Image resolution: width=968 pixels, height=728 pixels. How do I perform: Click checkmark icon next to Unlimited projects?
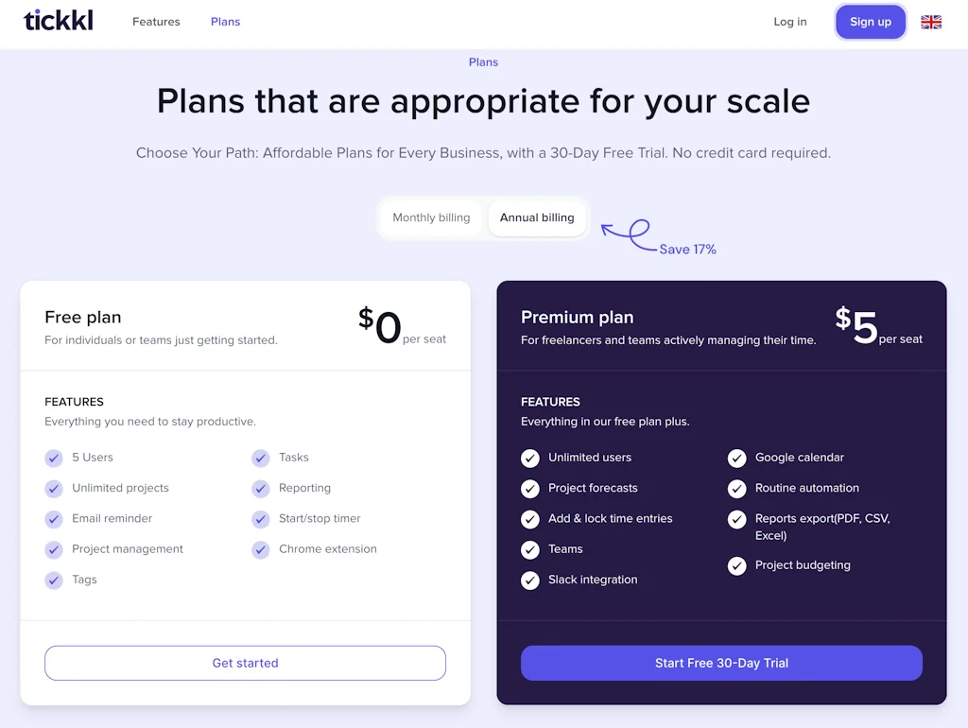[x=54, y=489]
